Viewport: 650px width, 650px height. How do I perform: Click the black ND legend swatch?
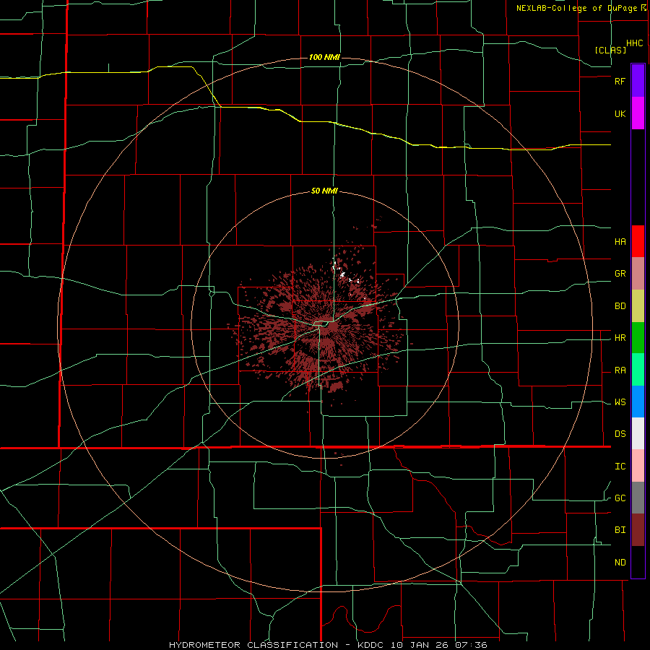pyautogui.click(x=638, y=562)
